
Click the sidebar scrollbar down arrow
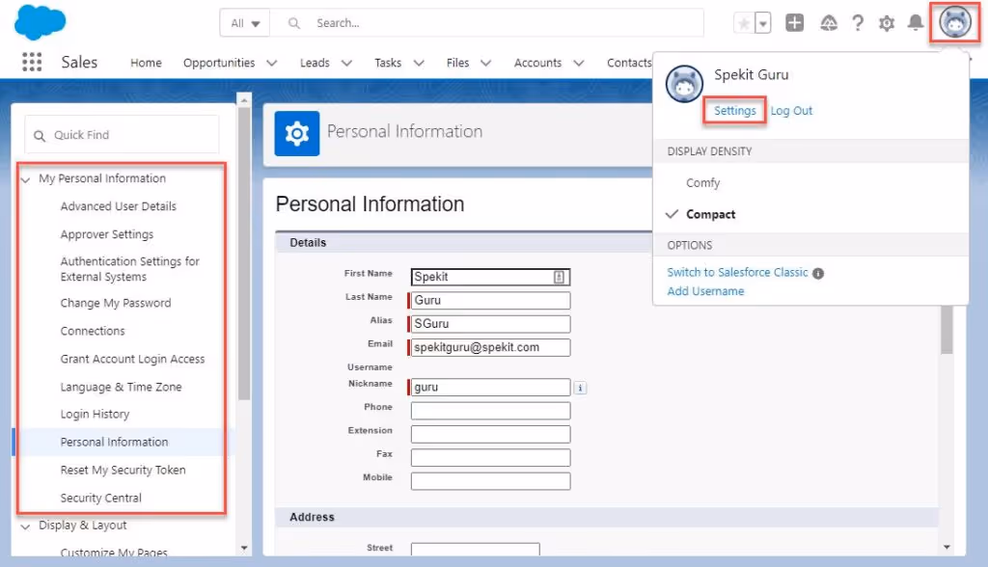[x=244, y=549]
